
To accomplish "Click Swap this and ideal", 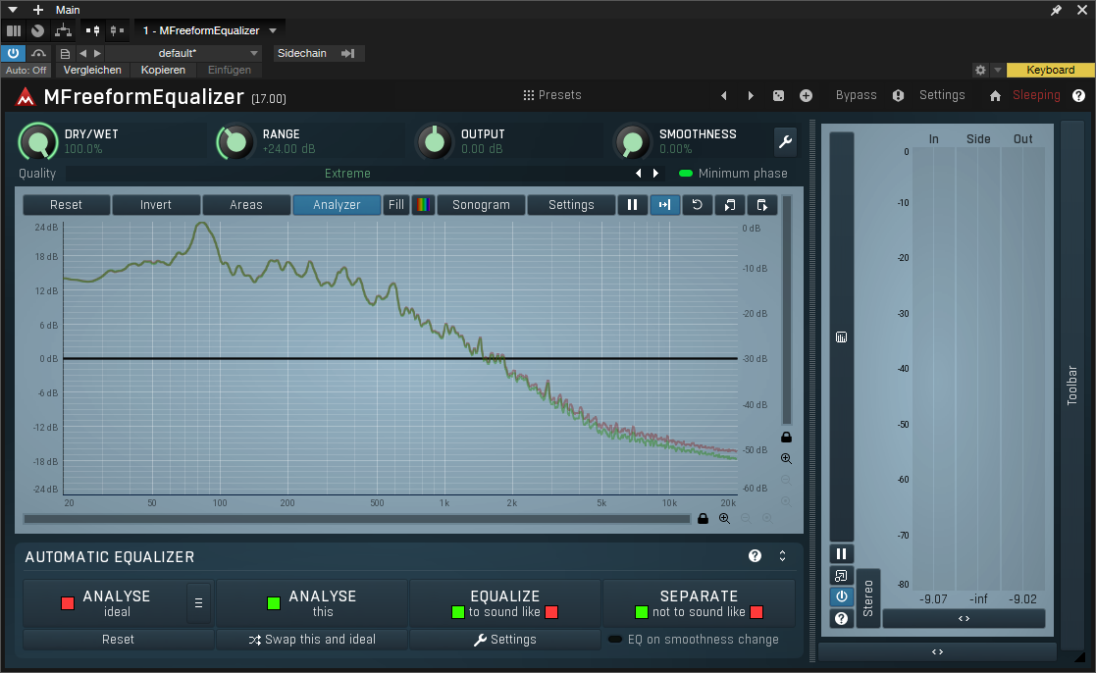I will coord(311,640).
